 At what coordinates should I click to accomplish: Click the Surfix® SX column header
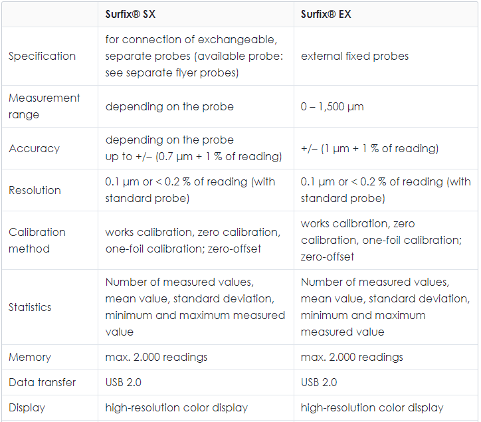(130, 14)
